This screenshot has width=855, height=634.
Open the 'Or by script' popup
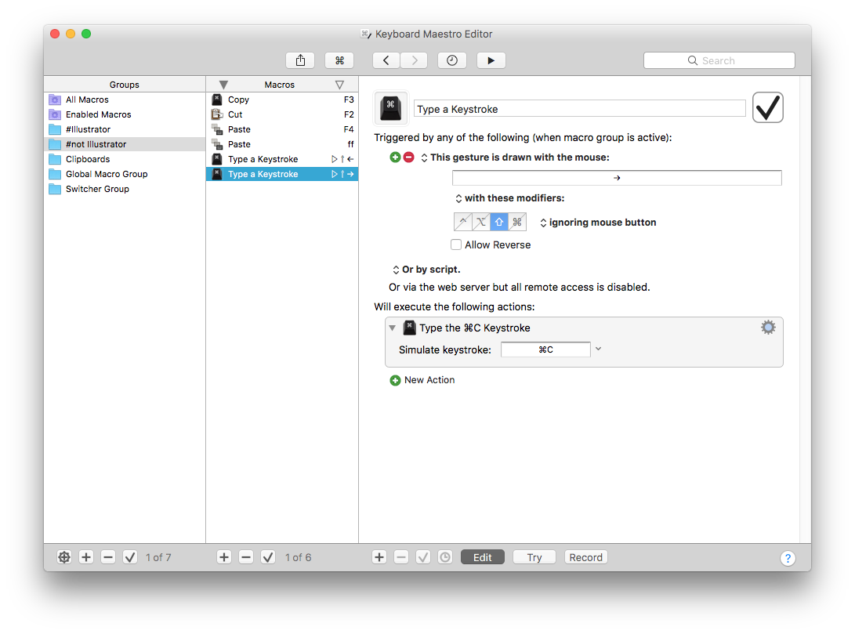pos(396,270)
